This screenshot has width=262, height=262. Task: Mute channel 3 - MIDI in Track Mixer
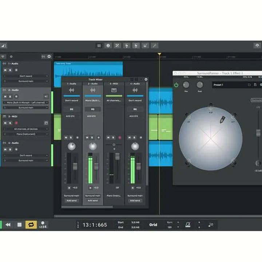(108, 138)
